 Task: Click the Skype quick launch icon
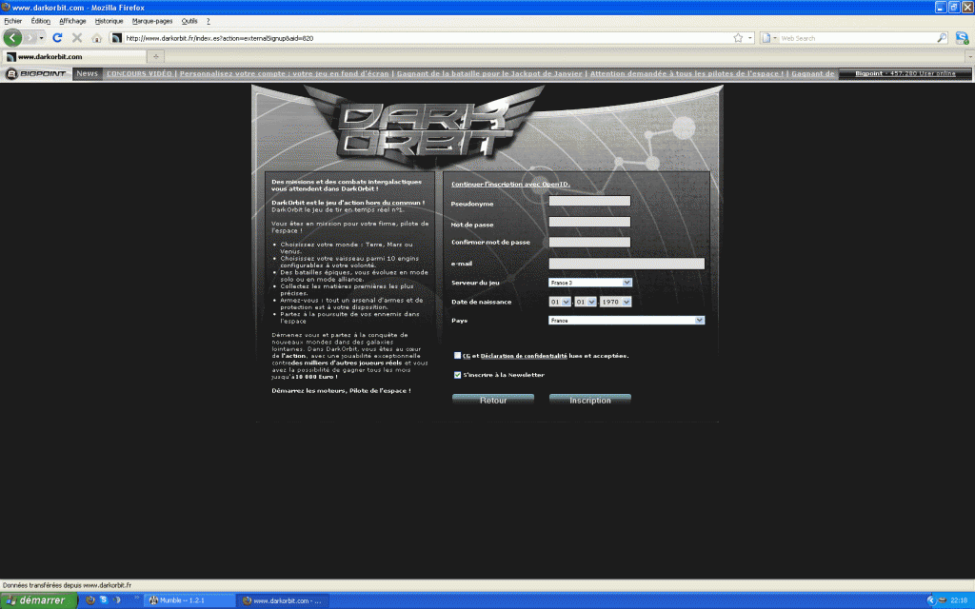coord(103,600)
